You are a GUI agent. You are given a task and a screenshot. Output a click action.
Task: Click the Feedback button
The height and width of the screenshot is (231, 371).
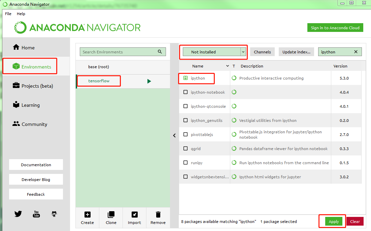coord(36,194)
